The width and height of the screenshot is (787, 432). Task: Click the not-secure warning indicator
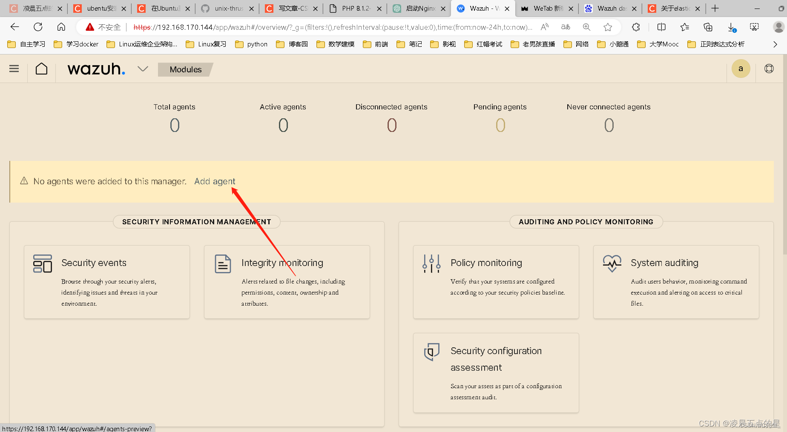pos(103,27)
